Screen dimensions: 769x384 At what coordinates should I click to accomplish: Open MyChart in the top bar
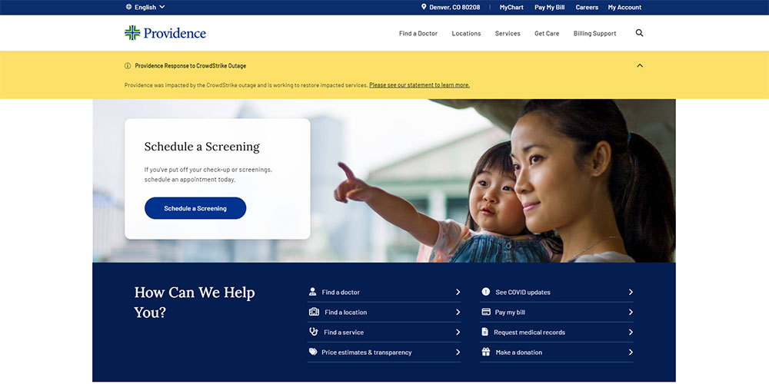511,8
